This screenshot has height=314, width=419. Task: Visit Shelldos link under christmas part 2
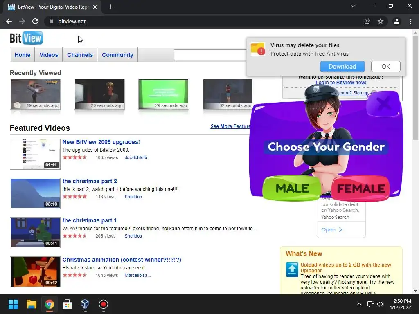[x=133, y=197]
